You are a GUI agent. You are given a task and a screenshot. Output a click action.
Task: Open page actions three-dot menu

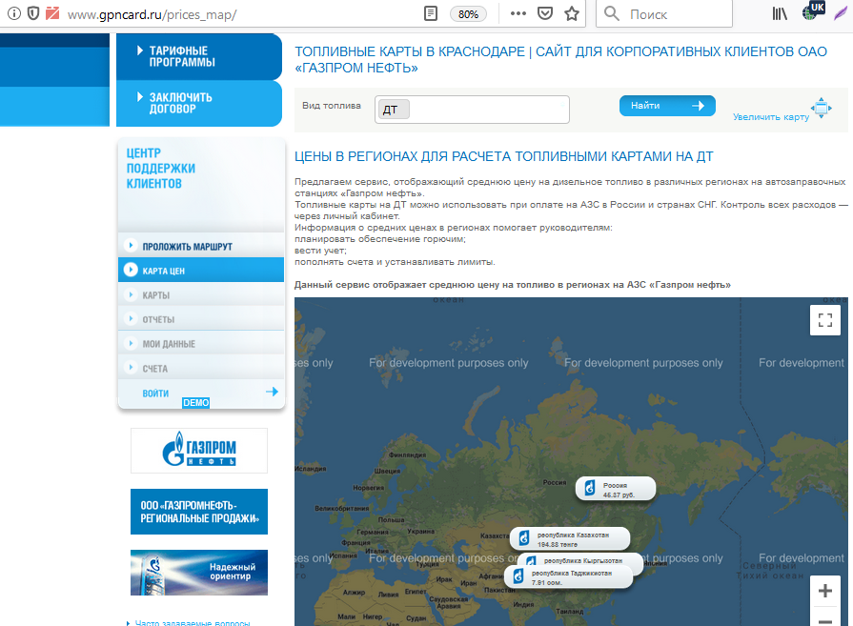click(518, 14)
